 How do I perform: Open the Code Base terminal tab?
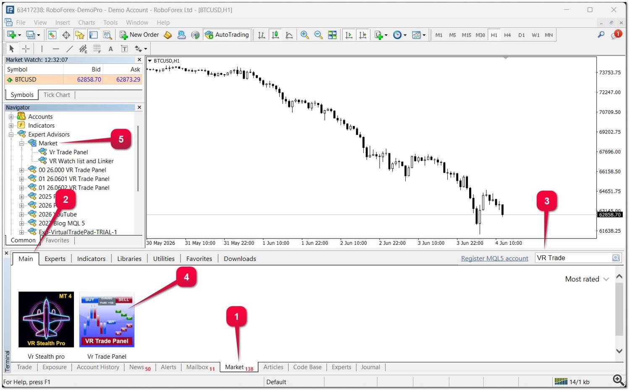pyautogui.click(x=307, y=367)
